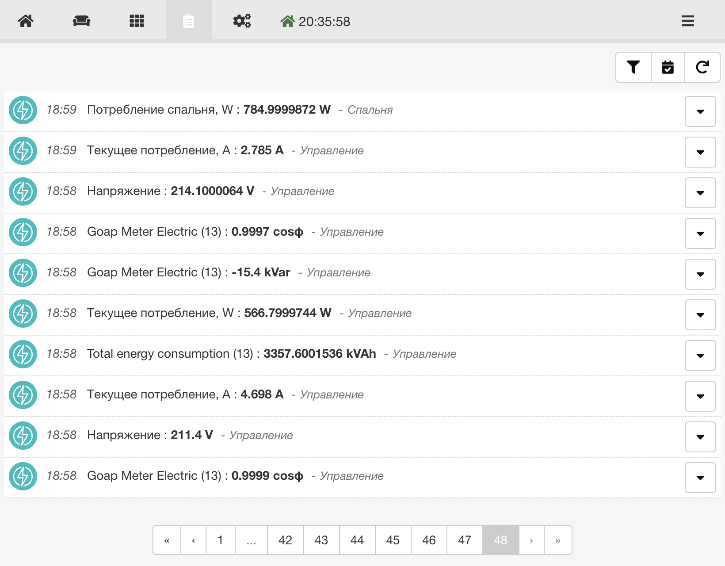Screen dimensions: 725x566
Task: Open the grid devices icon
Action: coord(137,21)
